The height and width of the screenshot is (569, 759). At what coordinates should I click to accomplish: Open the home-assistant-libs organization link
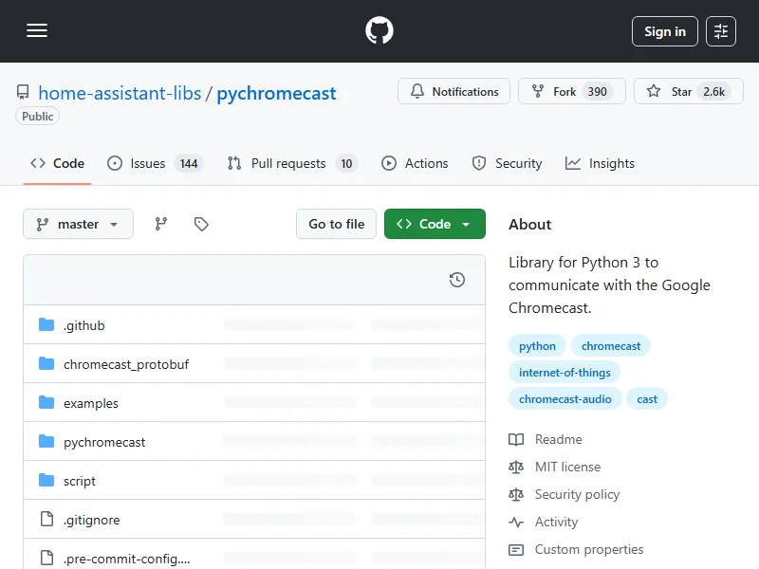[x=120, y=93]
